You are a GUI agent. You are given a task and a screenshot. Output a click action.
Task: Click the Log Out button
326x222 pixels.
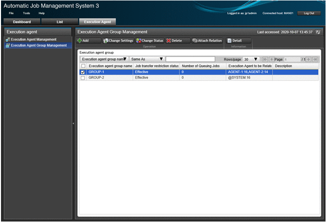point(309,13)
